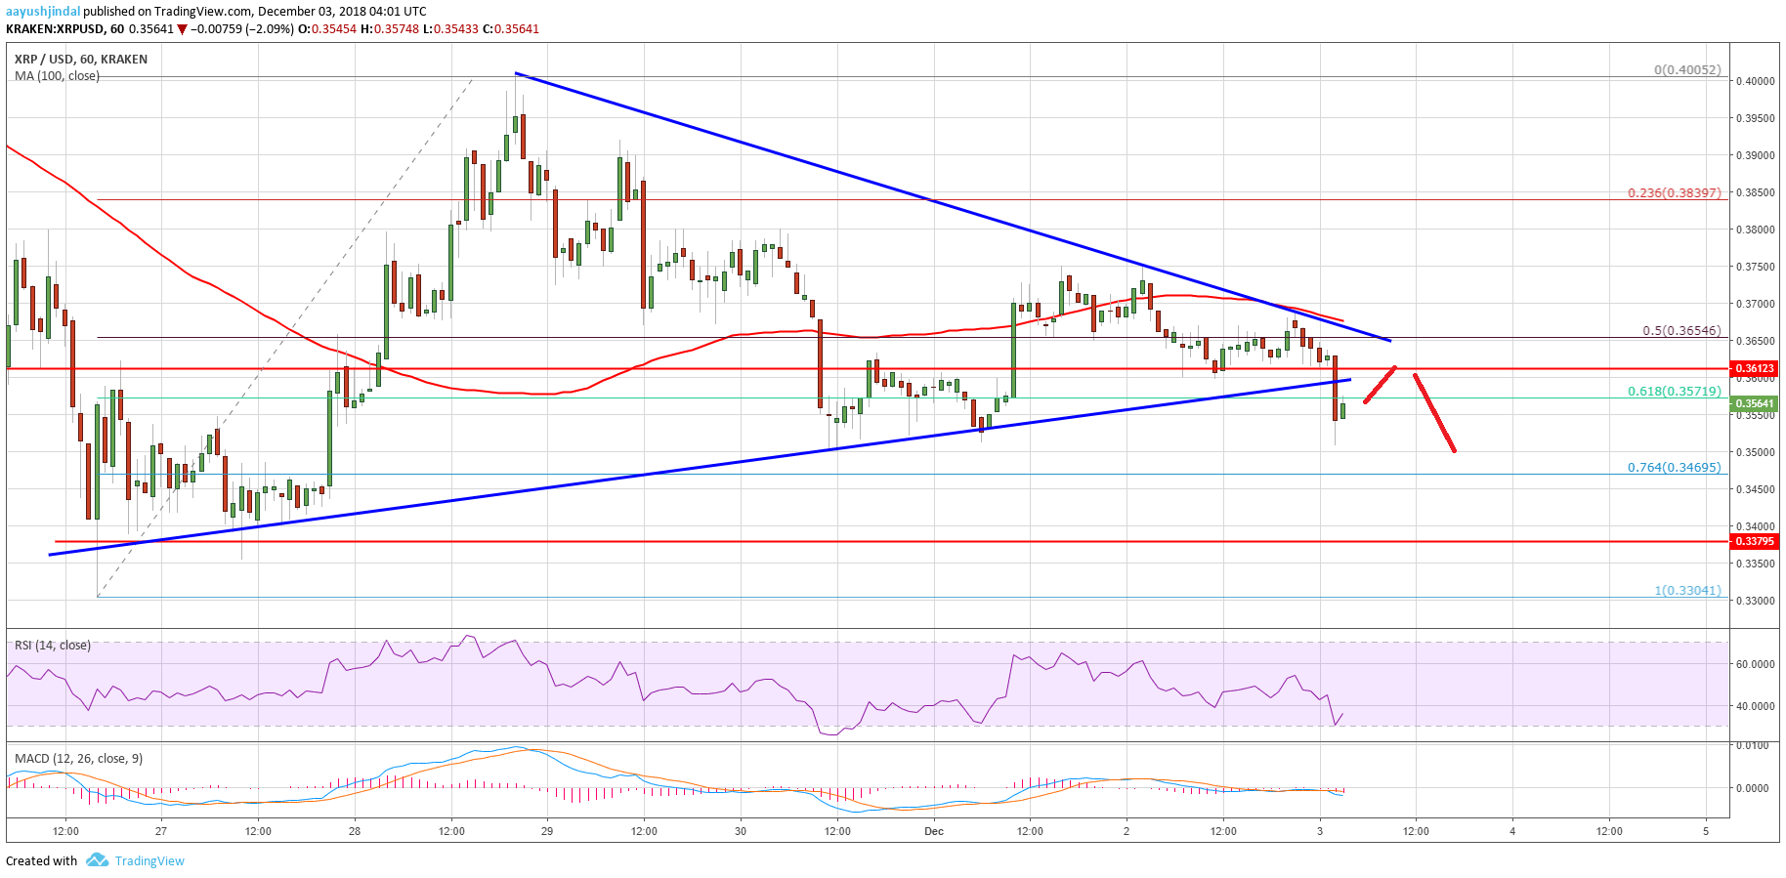
Task: Click the 0.5(0.36546) Fibonacci label
Action: click(1681, 331)
